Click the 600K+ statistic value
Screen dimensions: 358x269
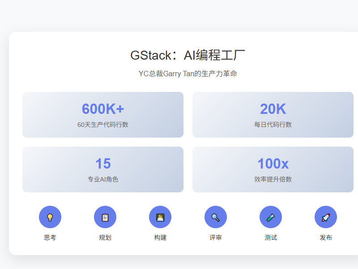[103, 108]
